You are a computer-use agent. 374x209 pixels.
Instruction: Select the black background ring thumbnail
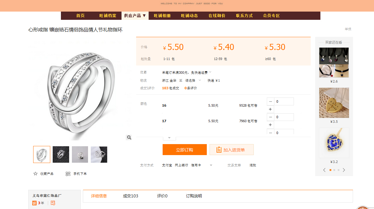point(61,154)
